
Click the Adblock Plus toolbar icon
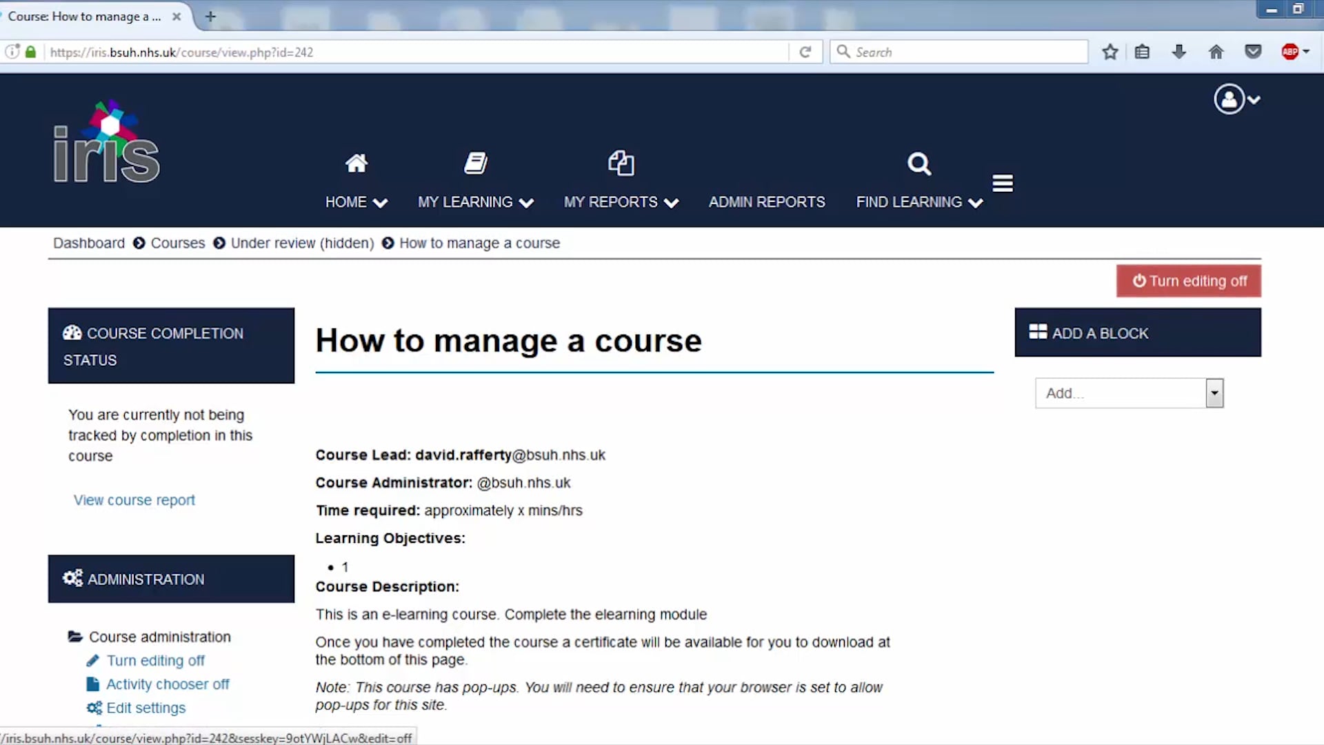coord(1290,52)
